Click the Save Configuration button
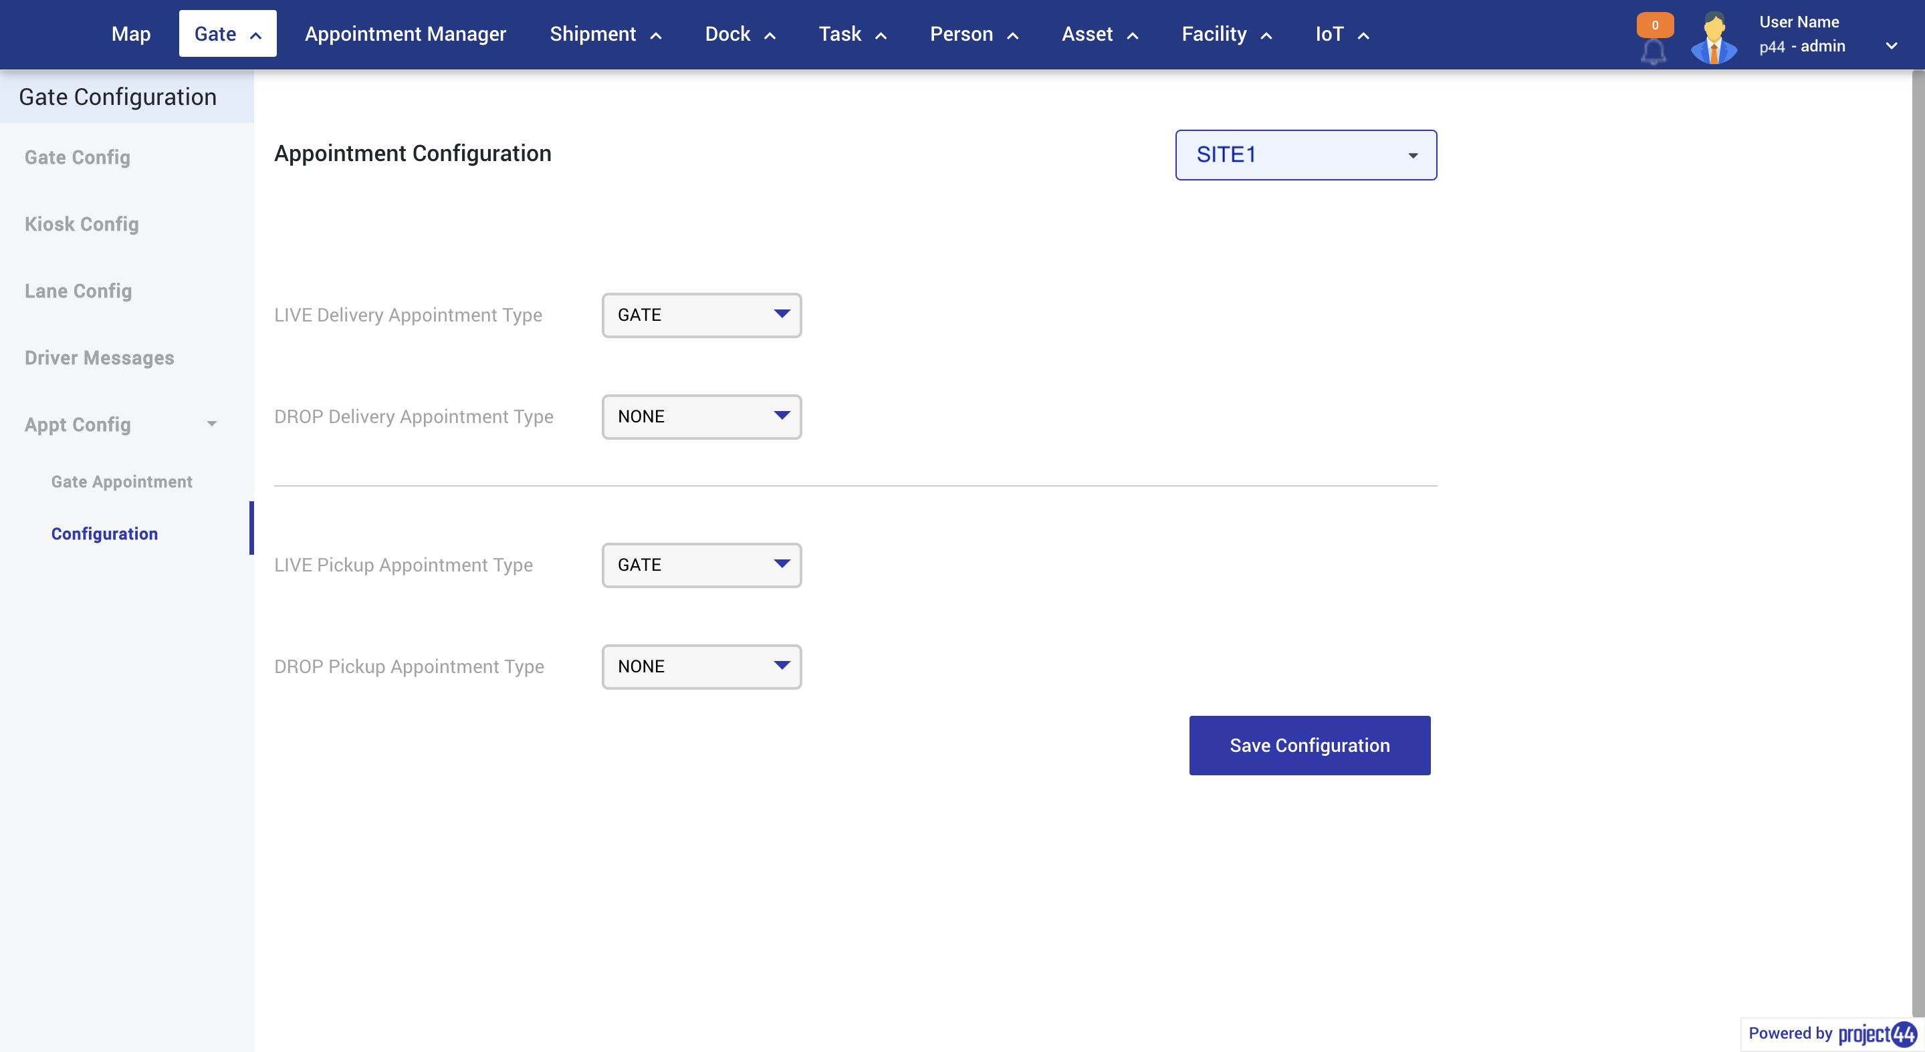Screen dimensions: 1925x1052 (x=1309, y=745)
